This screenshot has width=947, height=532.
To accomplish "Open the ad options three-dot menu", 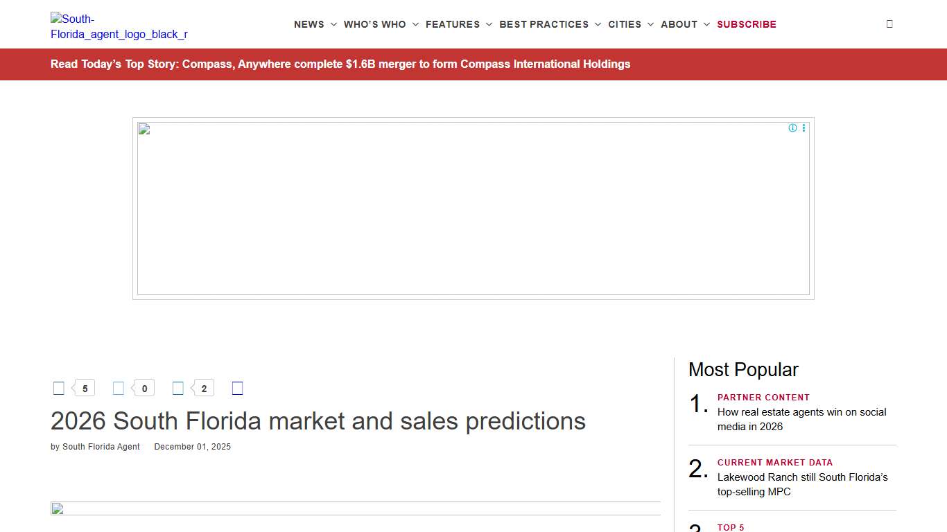I will click(803, 127).
